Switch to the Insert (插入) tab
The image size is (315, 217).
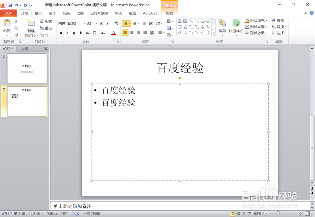[x=38, y=13]
